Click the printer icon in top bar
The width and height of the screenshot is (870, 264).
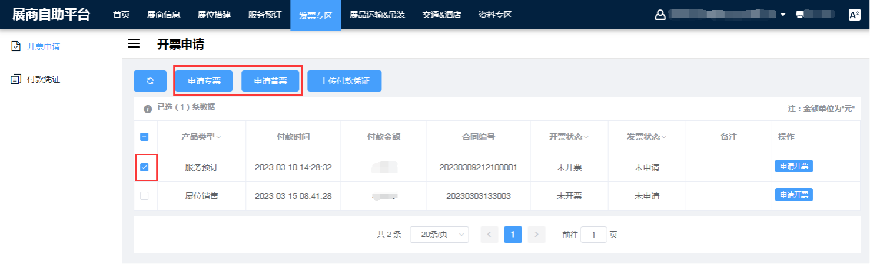coord(800,15)
